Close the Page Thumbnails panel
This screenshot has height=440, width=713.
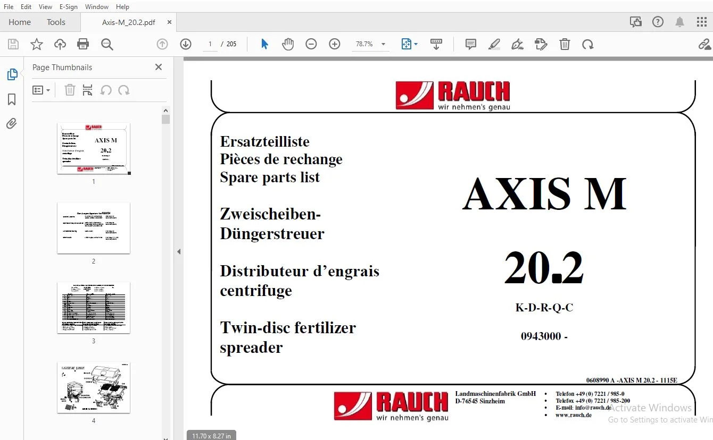click(x=158, y=67)
